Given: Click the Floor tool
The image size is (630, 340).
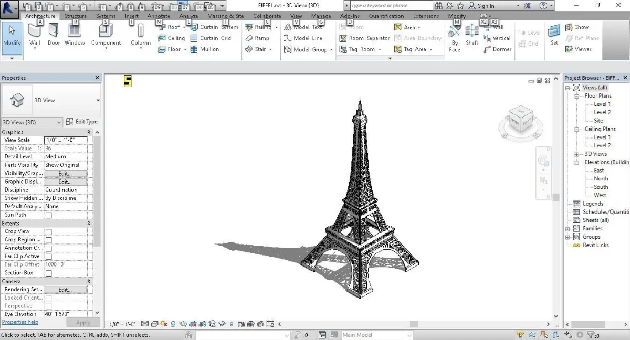Looking at the screenshot, I should click(x=169, y=49).
